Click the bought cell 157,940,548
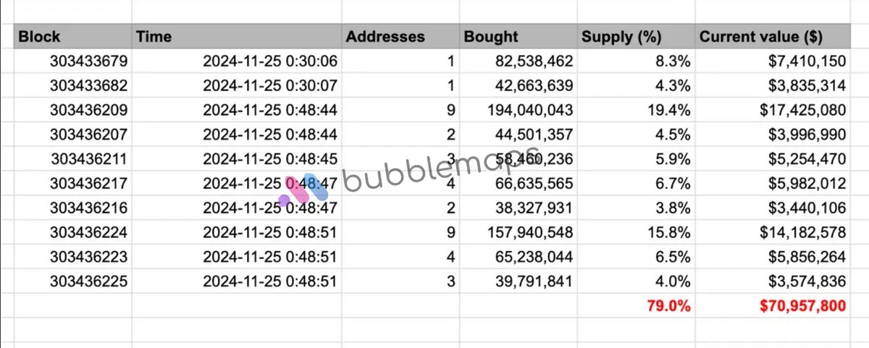The height and width of the screenshot is (348, 869). (532, 232)
